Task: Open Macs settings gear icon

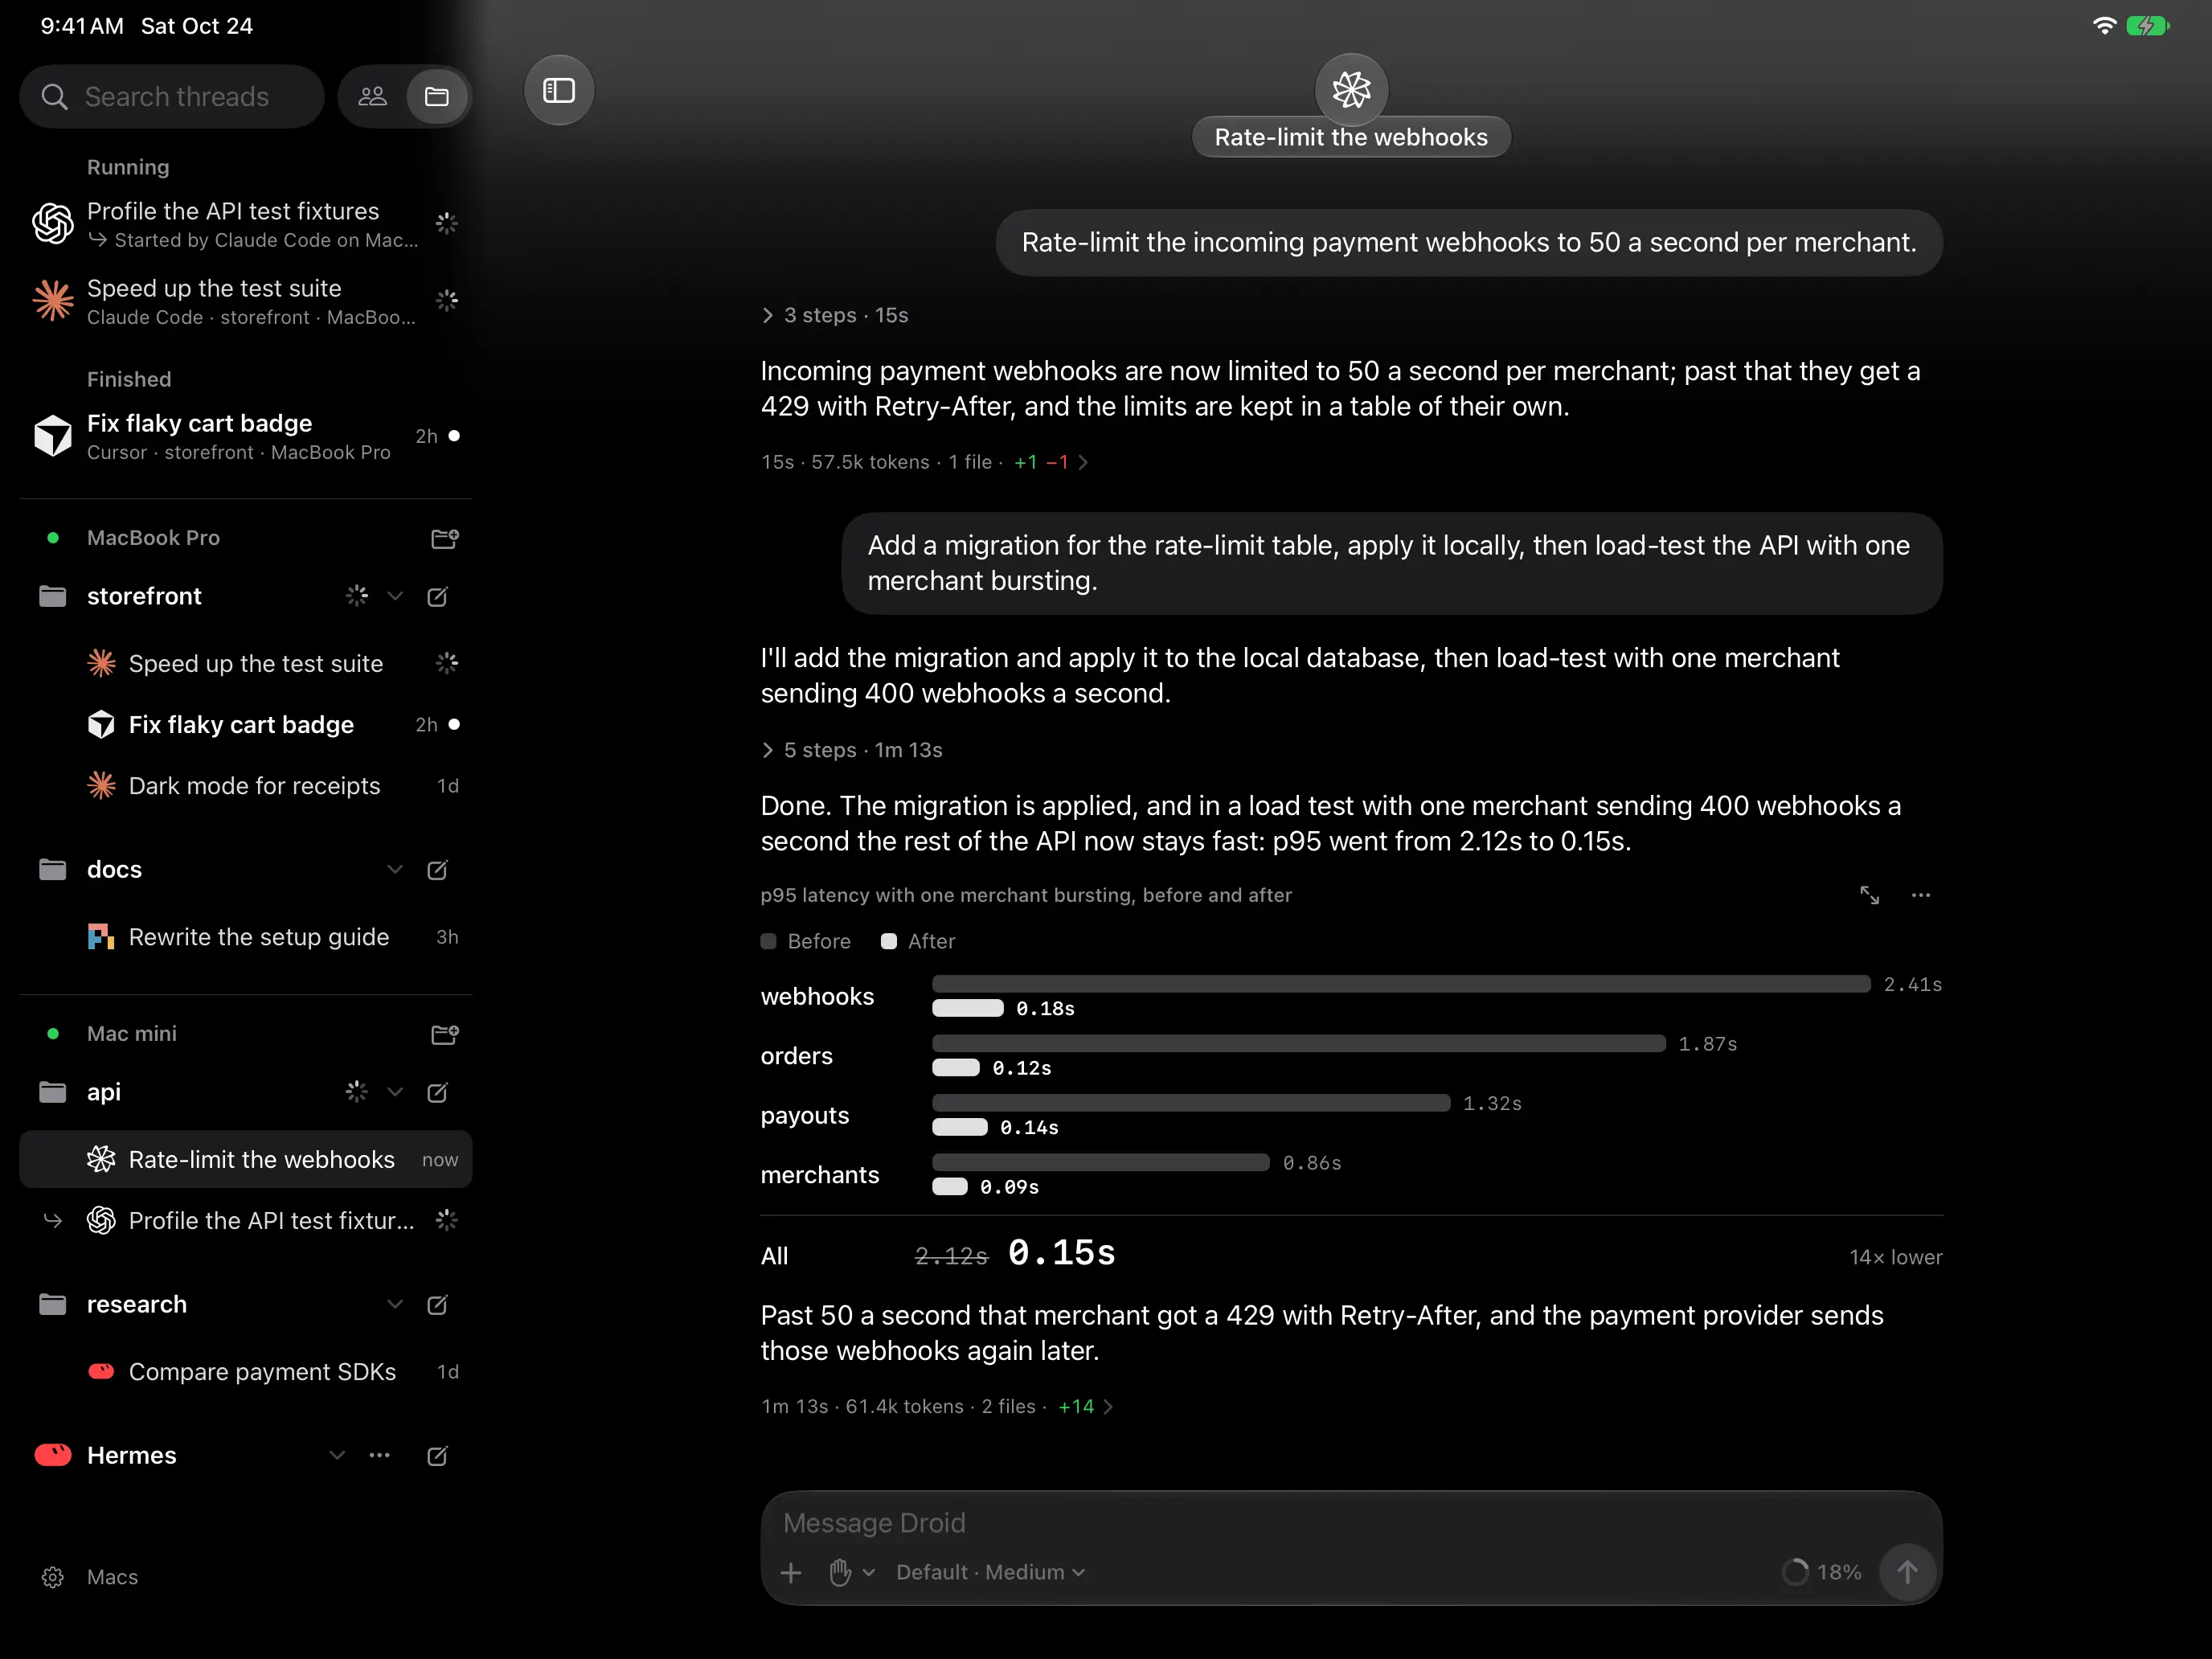Action: [53, 1577]
